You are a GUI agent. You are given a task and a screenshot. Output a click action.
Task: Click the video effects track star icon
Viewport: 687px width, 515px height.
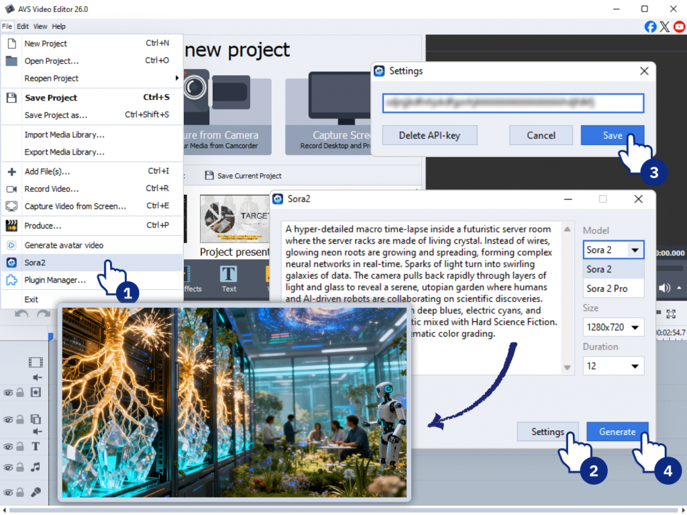point(36,392)
